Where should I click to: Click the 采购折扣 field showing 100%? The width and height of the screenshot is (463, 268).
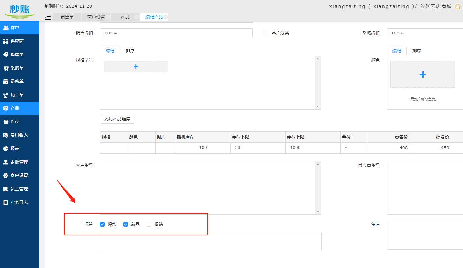click(x=425, y=33)
